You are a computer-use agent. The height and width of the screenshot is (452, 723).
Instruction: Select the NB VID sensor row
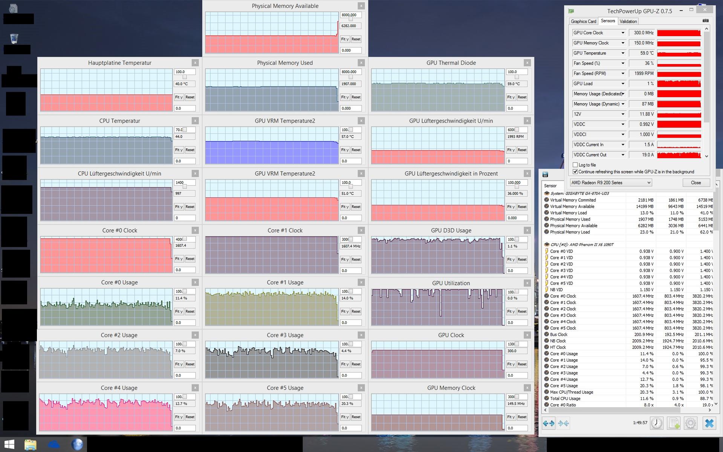628,290
